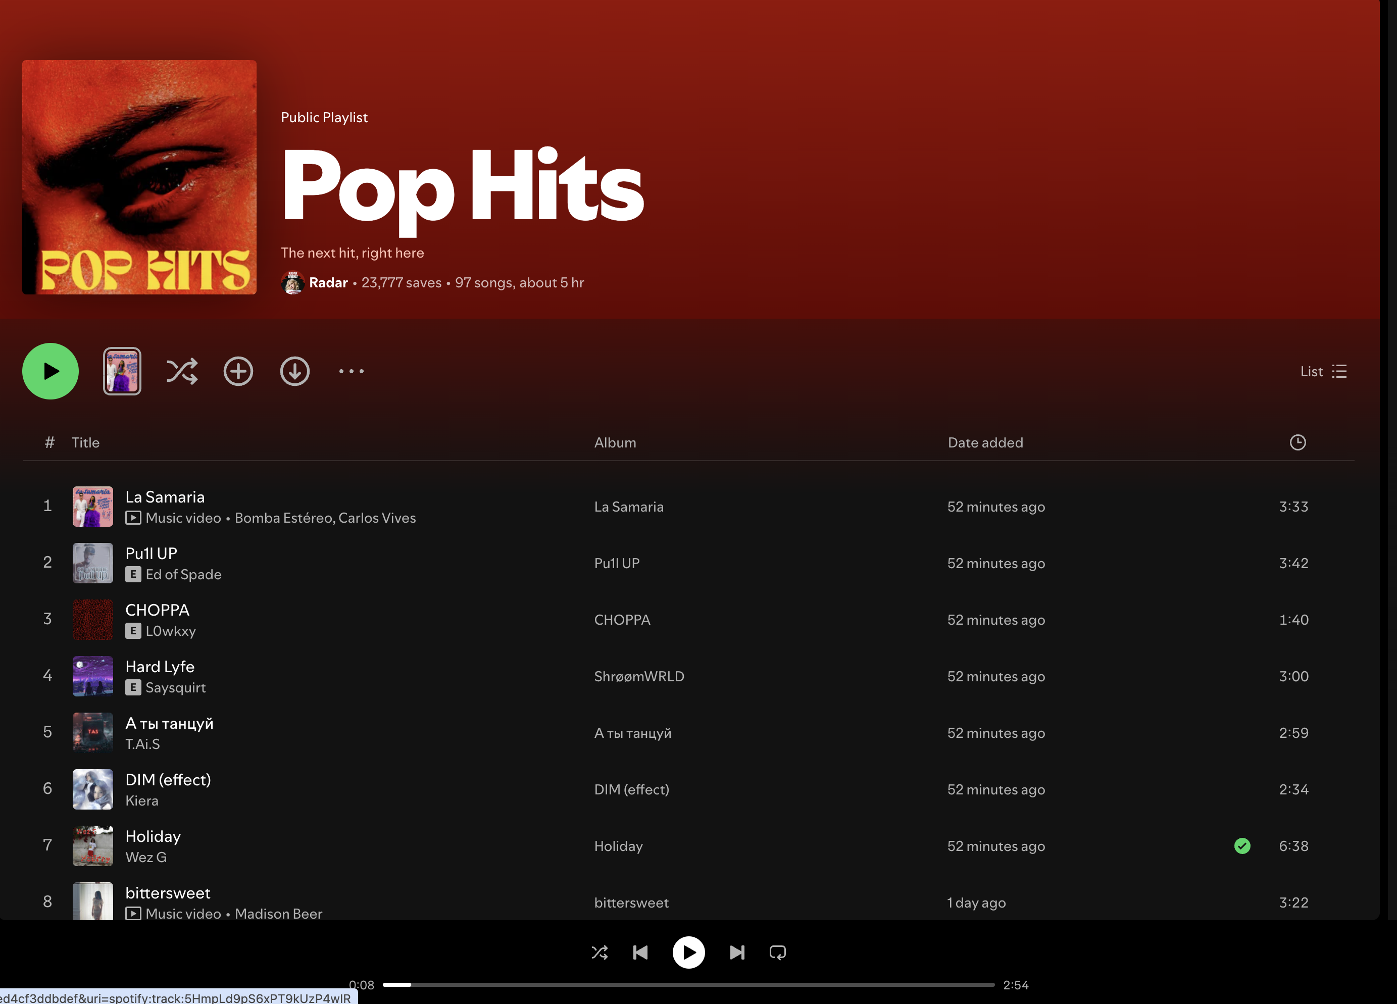This screenshot has width=1397, height=1004.
Task: Click the La Samaria album art thumbnail
Action: [x=93, y=507]
